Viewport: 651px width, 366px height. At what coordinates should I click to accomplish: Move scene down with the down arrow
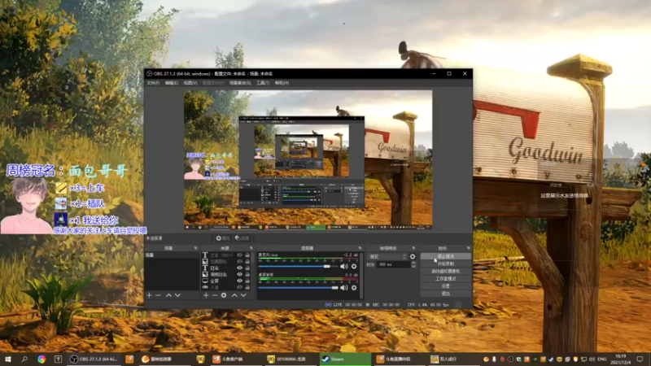(177, 295)
